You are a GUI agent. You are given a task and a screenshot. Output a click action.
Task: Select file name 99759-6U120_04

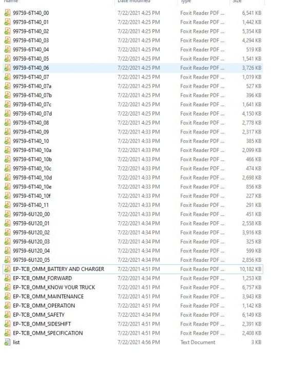click(31, 251)
